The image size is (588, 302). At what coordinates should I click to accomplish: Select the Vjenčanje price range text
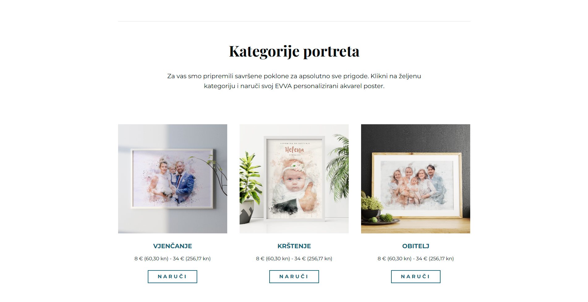pyautogui.click(x=173, y=258)
